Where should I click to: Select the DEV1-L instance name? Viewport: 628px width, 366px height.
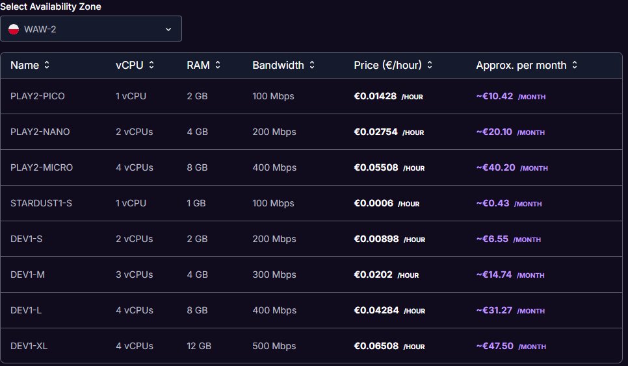click(x=26, y=310)
